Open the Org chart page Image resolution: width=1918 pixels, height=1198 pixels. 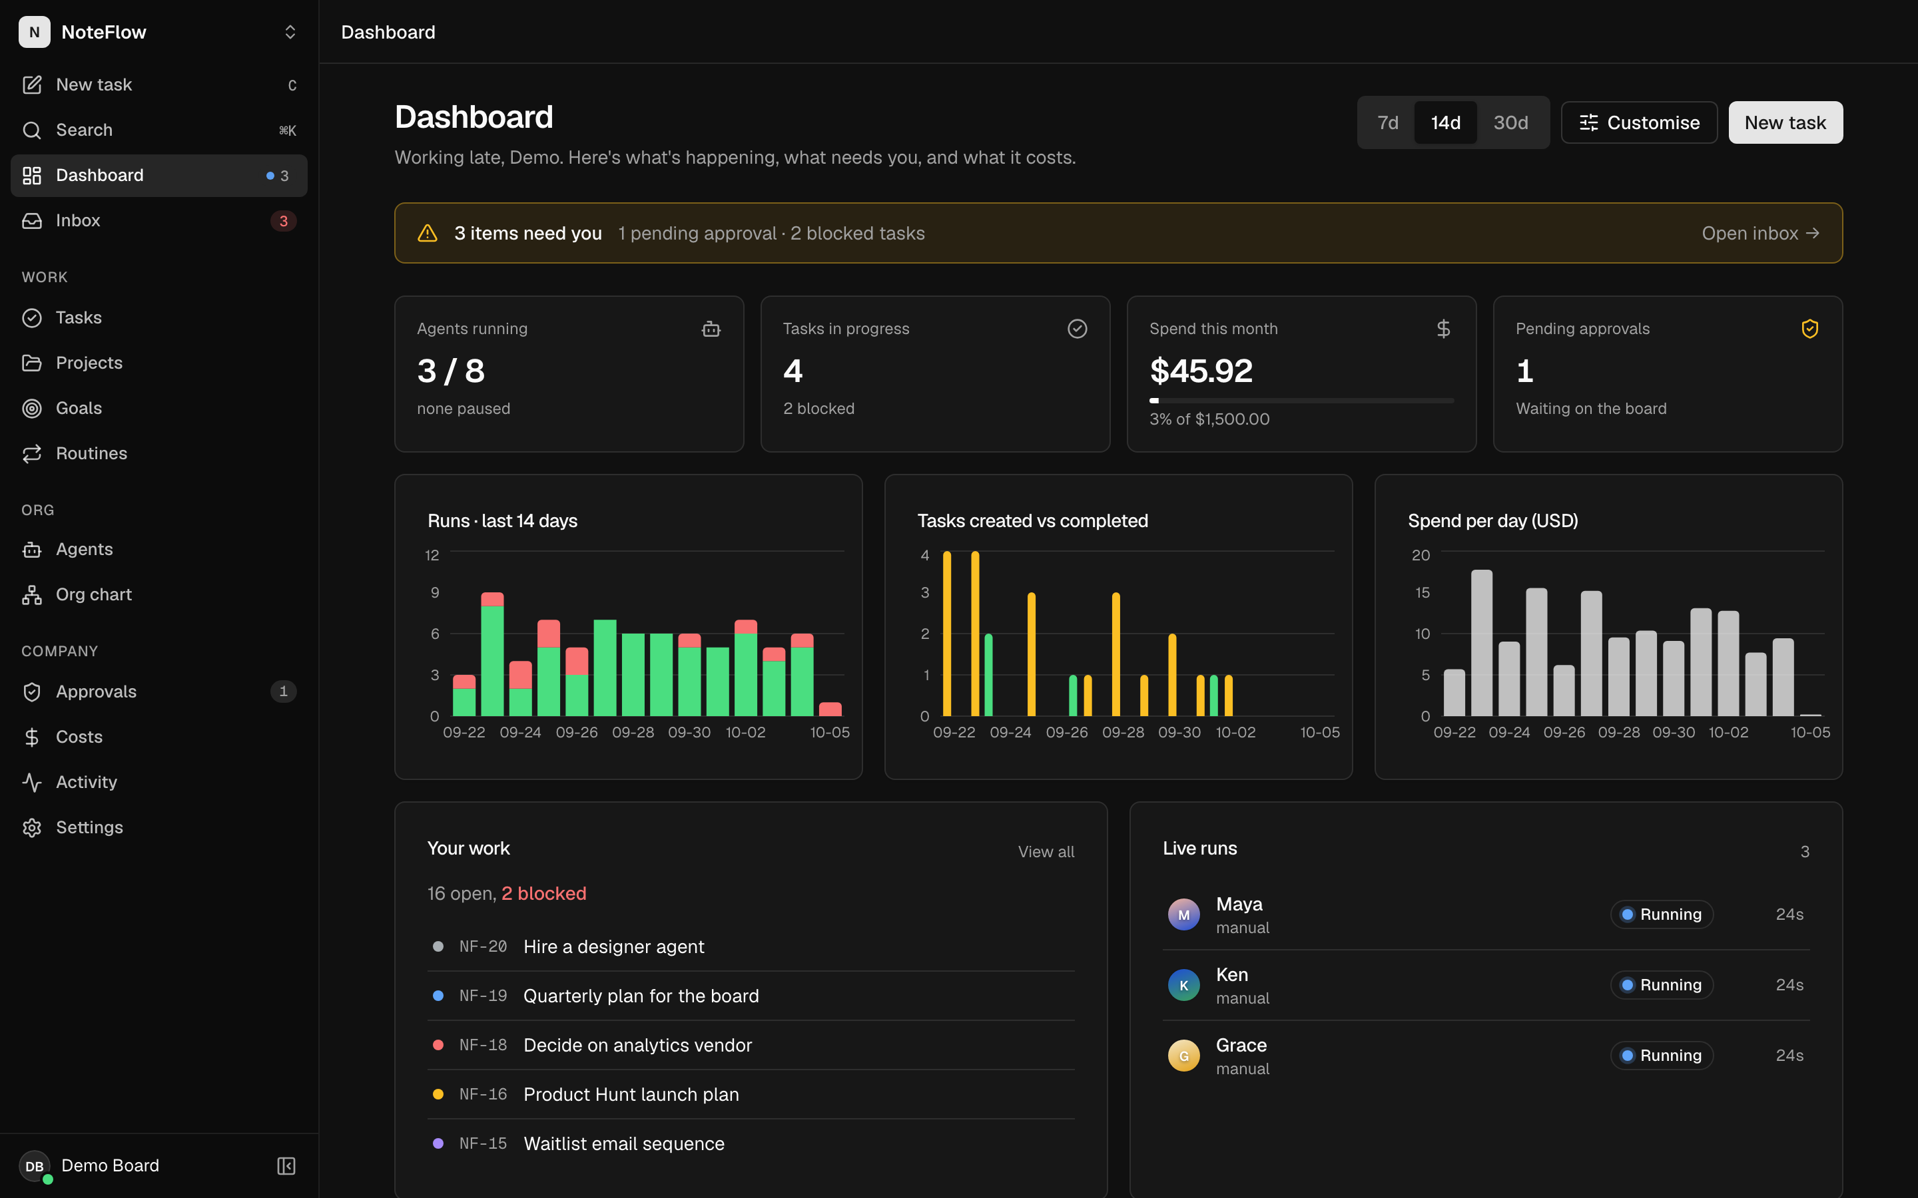coord(159,594)
